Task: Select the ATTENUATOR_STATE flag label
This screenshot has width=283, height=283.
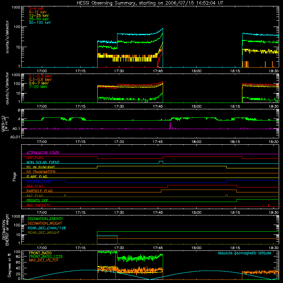Action: pyautogui.click(x=43, y=153)
